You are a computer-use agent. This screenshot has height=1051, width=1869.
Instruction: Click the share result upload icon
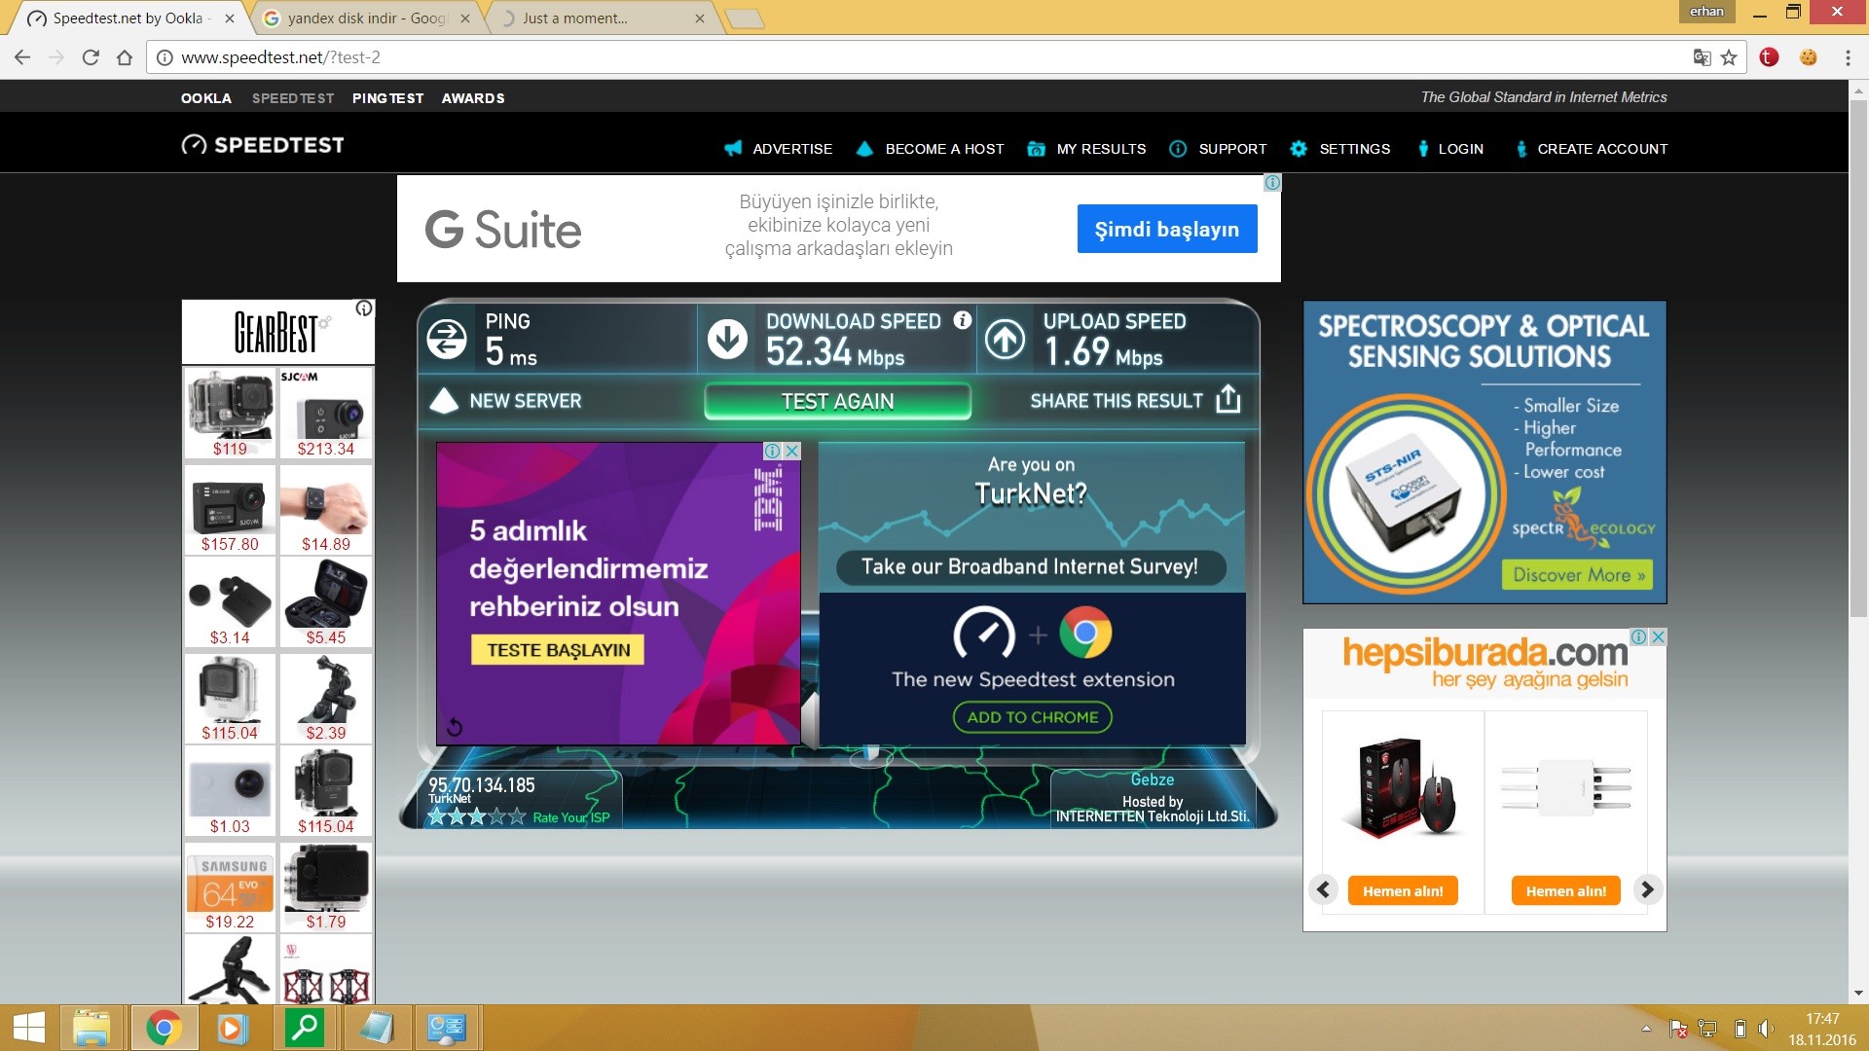(1228, 399)
